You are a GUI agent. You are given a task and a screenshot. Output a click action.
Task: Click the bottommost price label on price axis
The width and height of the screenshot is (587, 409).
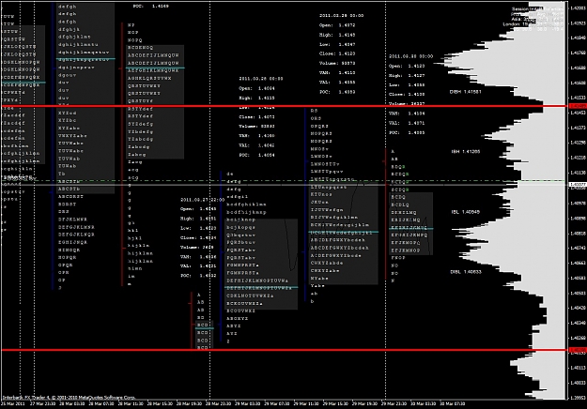point(577,398)
